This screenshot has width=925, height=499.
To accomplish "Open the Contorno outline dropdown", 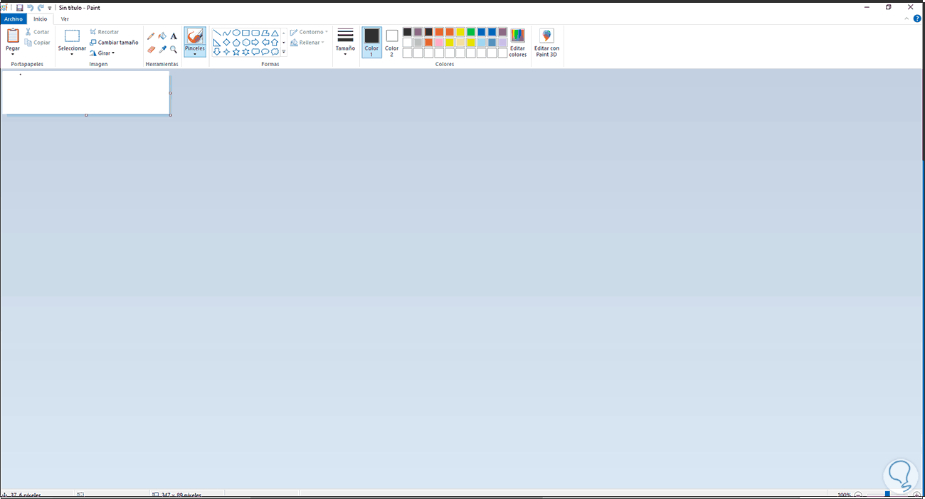I will (326, 31).
